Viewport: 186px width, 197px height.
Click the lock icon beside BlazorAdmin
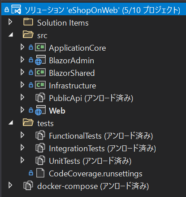(x=31, y=60)
